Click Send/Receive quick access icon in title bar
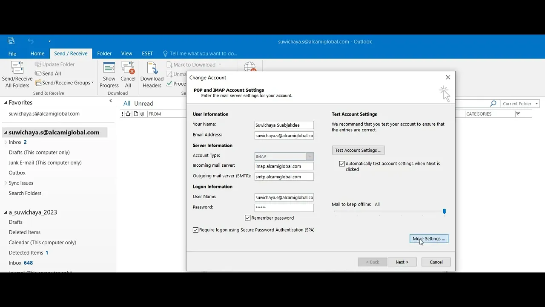The width and height of the screenshot is (545, 307). click(x=11, y=41)
